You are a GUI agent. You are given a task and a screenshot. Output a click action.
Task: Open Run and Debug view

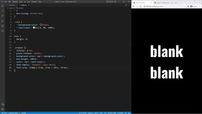[x=3, y=21]
